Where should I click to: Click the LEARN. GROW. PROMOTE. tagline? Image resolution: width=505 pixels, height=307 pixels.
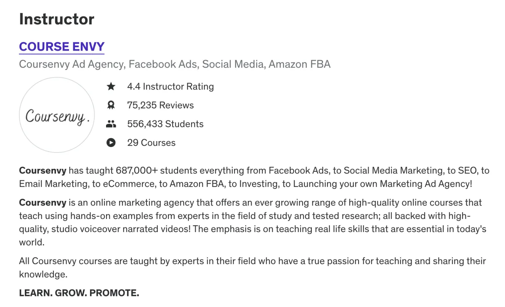click(79, 293)
